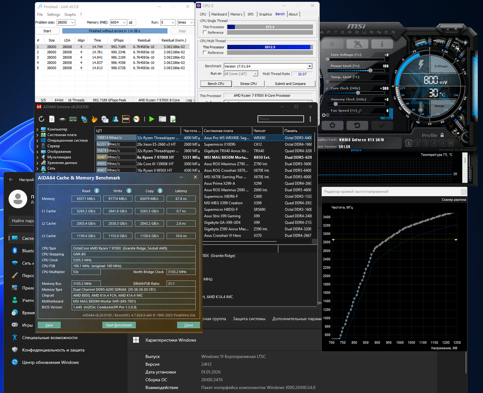Image resolution: width=483 pixels, height=393 pixels.
Task: Click the AIDA64 user profile toolbar icon
Action: [116, 119]
